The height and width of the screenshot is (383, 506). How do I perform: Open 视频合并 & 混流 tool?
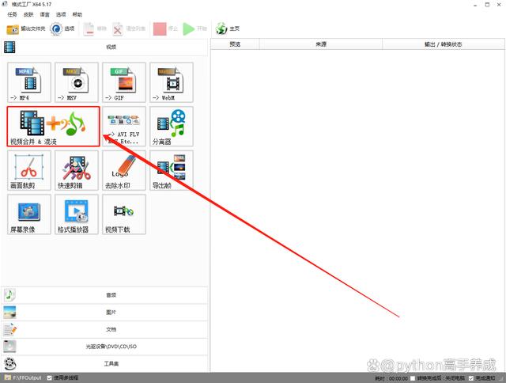click(x=53, y=127)
